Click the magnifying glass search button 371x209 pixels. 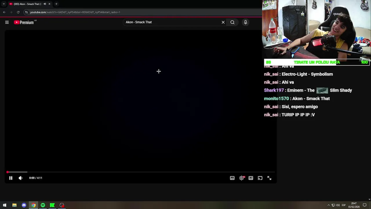tap(232, 22)
